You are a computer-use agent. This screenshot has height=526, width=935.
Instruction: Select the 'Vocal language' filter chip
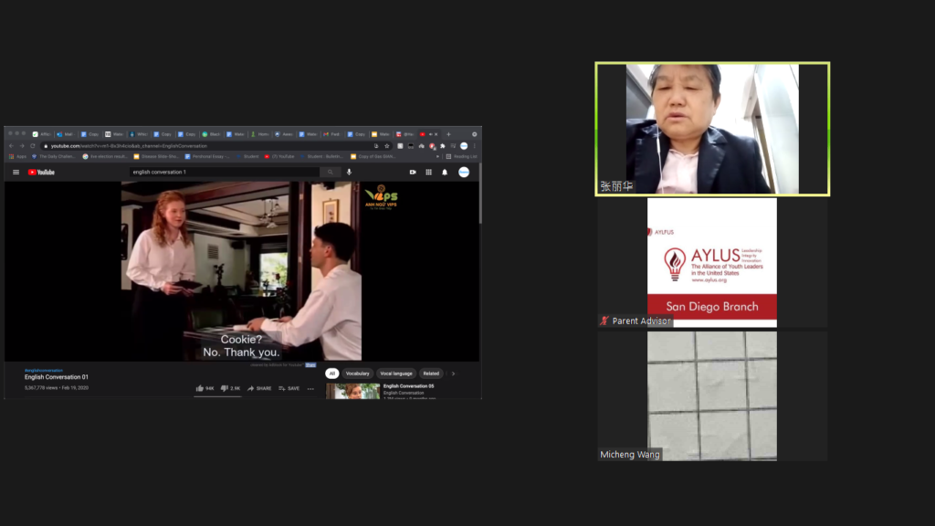pos(396,373)
